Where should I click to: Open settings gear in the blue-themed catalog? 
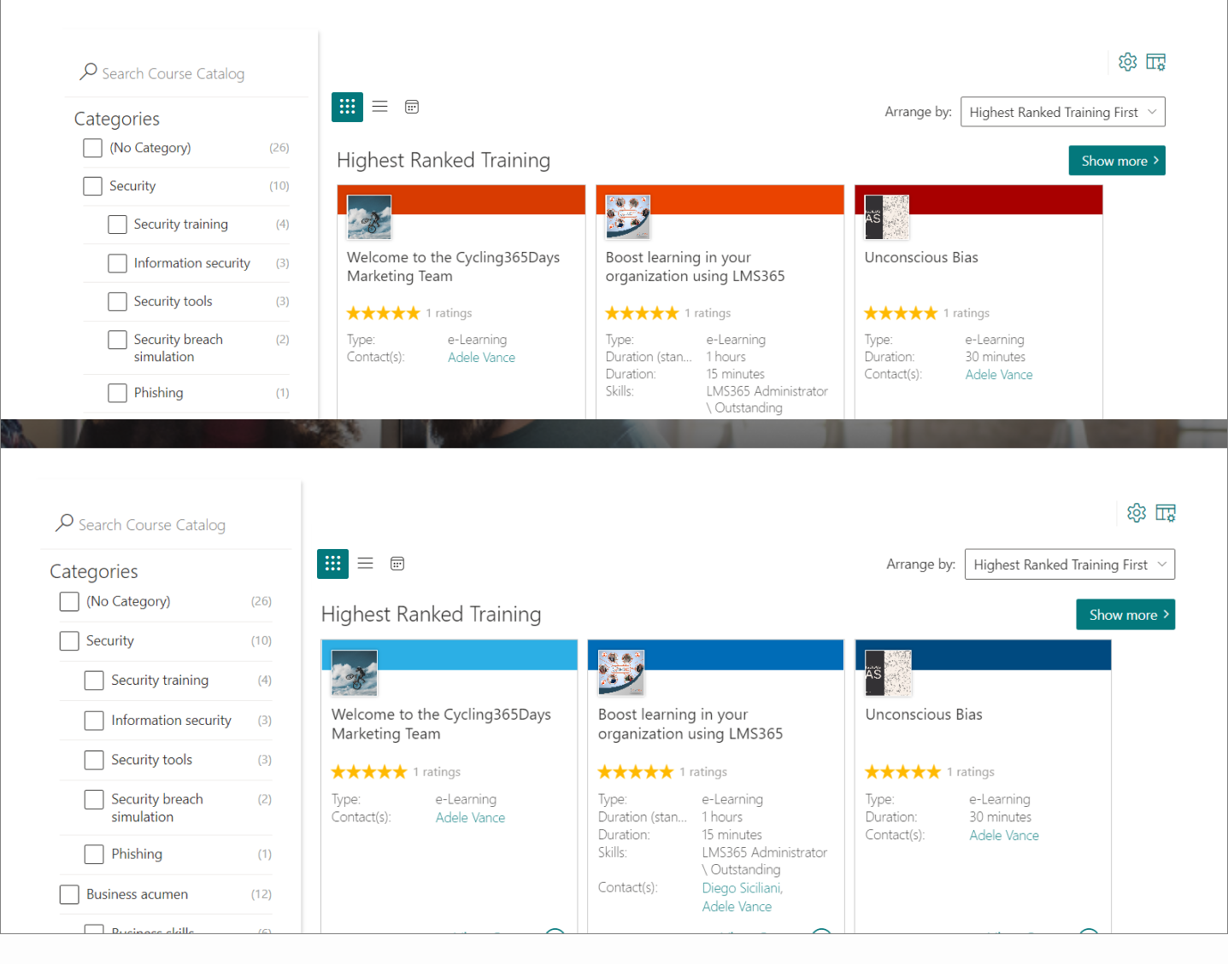[x=1137, y=512]
